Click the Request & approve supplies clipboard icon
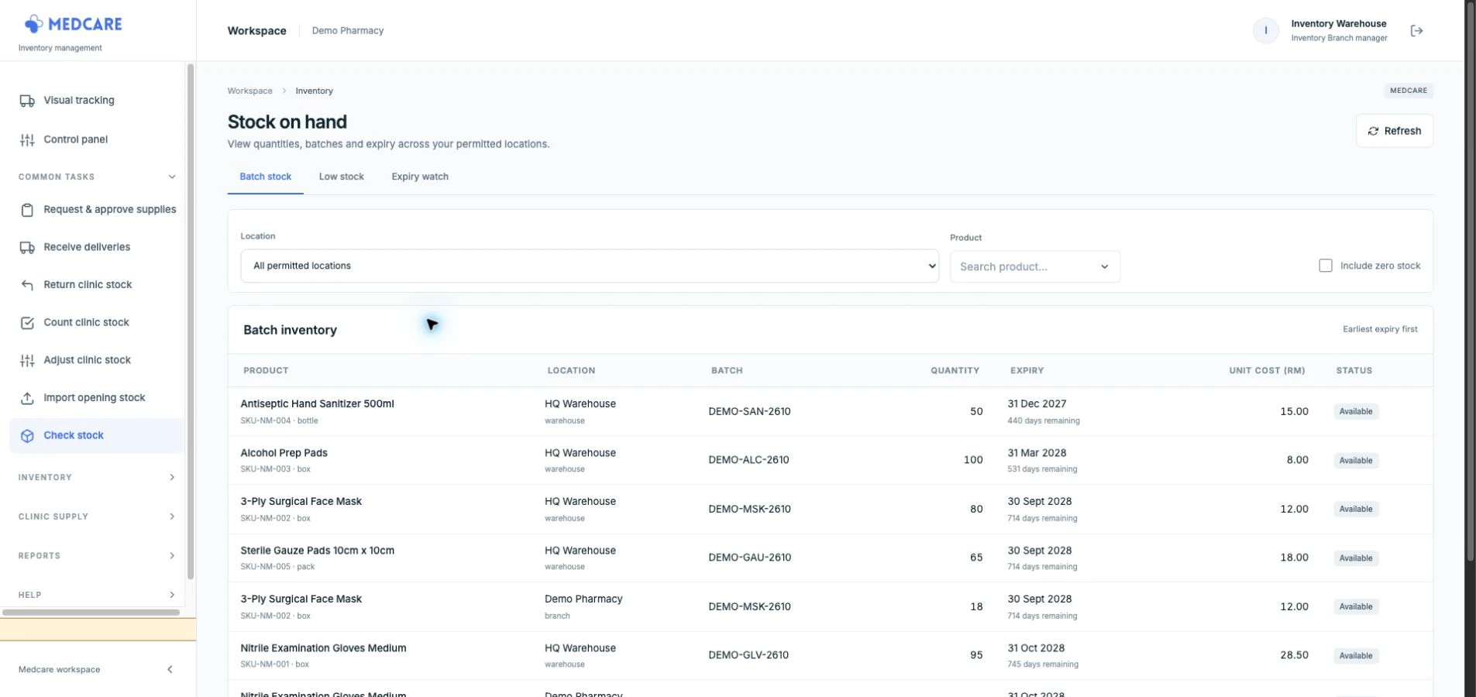The width and height of the screenshot is (1476, 697). pos(27,210)
